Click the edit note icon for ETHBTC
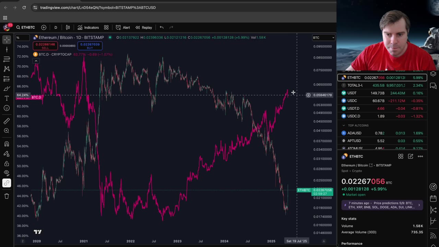This screenshot has width=439, height=247. coord(411,156)
